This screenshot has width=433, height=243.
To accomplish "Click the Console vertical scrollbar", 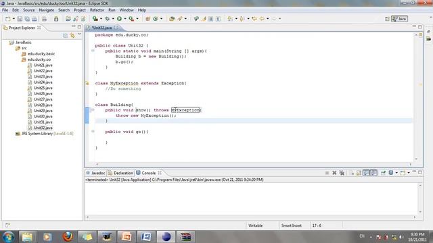I will click(x=420, y=198).
